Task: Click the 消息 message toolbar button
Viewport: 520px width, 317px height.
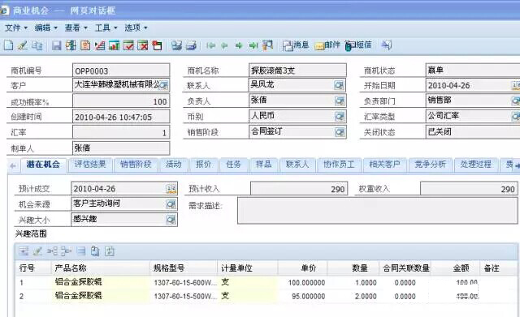Action: click(x=296, y=45)
